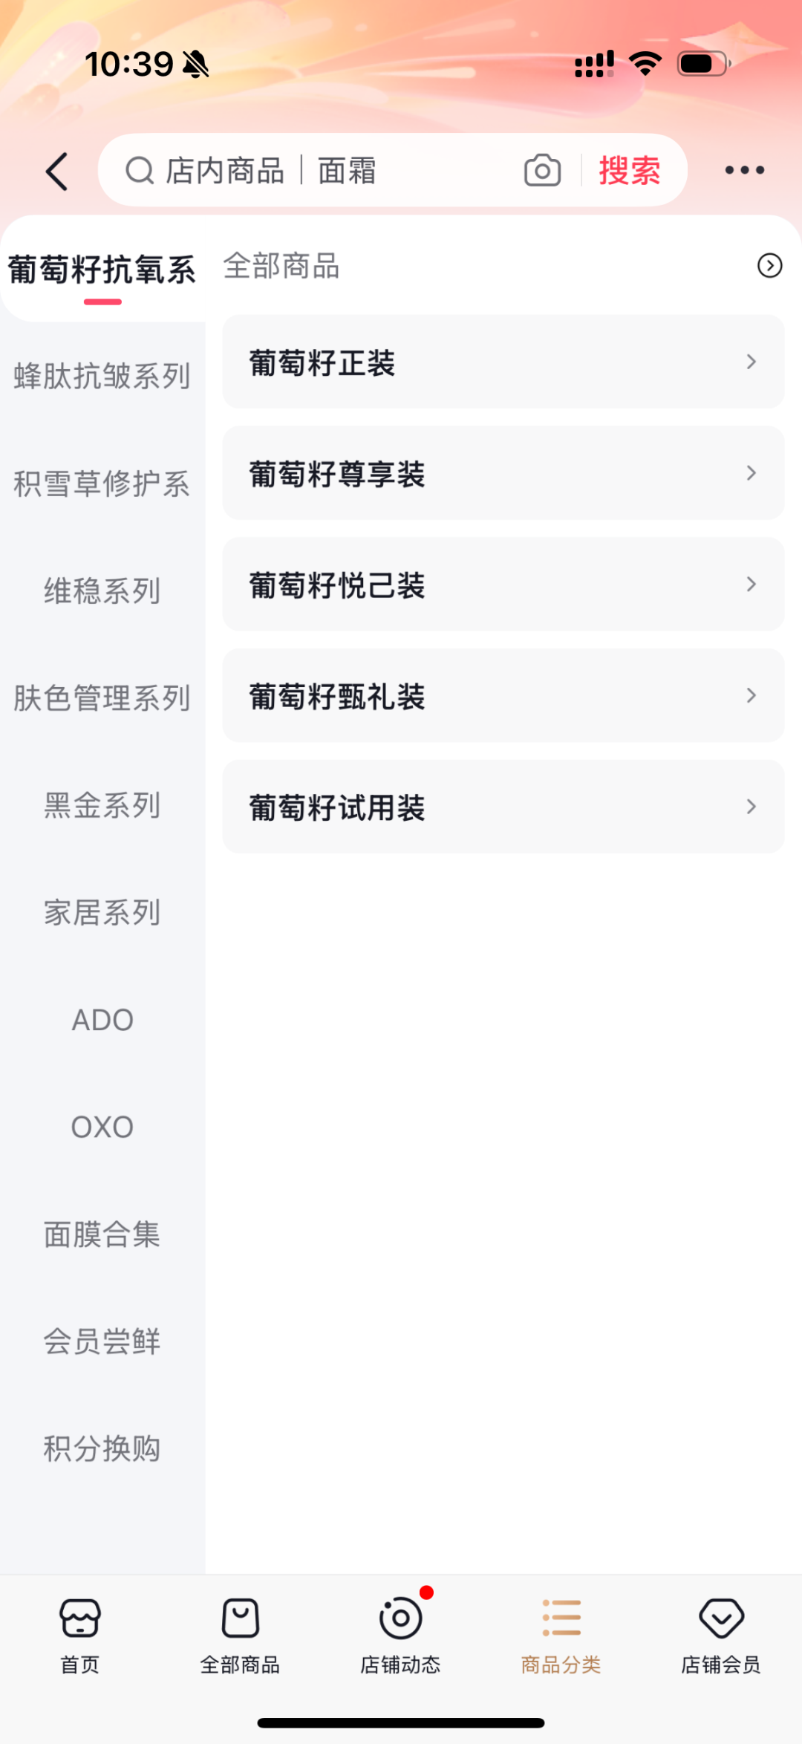Open the 葡萄籽甄礼装 category row
Viewport: 802px width, 1744px height.
503,696
